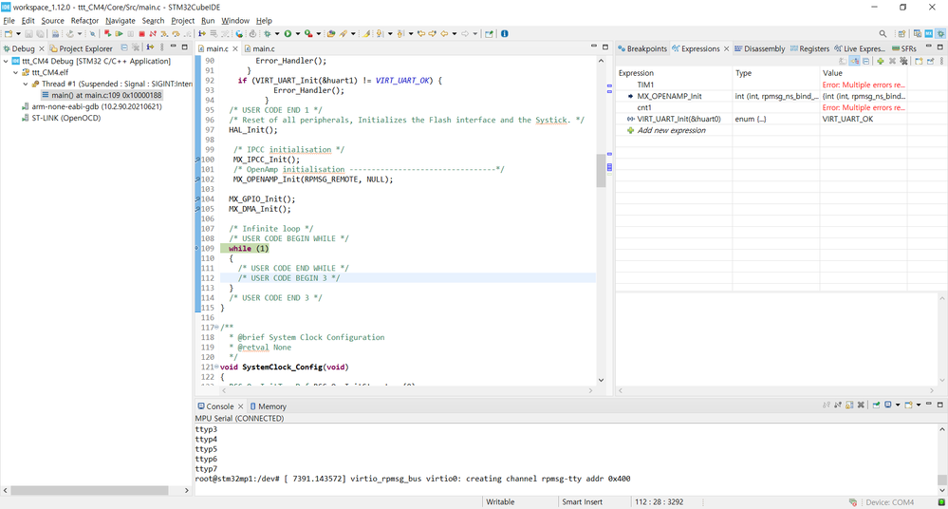Click Collapse All icon in Debug view
This screenshot has width=948, height=509.
[x=124, y=47]
